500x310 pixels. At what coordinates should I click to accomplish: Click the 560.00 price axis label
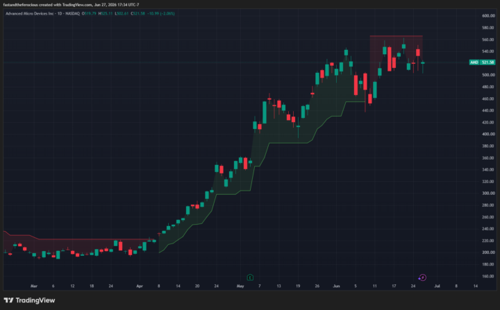pos(488,40)
